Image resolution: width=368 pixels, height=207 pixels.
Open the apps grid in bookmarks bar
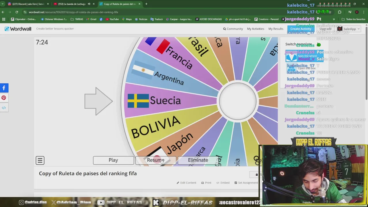3,19
